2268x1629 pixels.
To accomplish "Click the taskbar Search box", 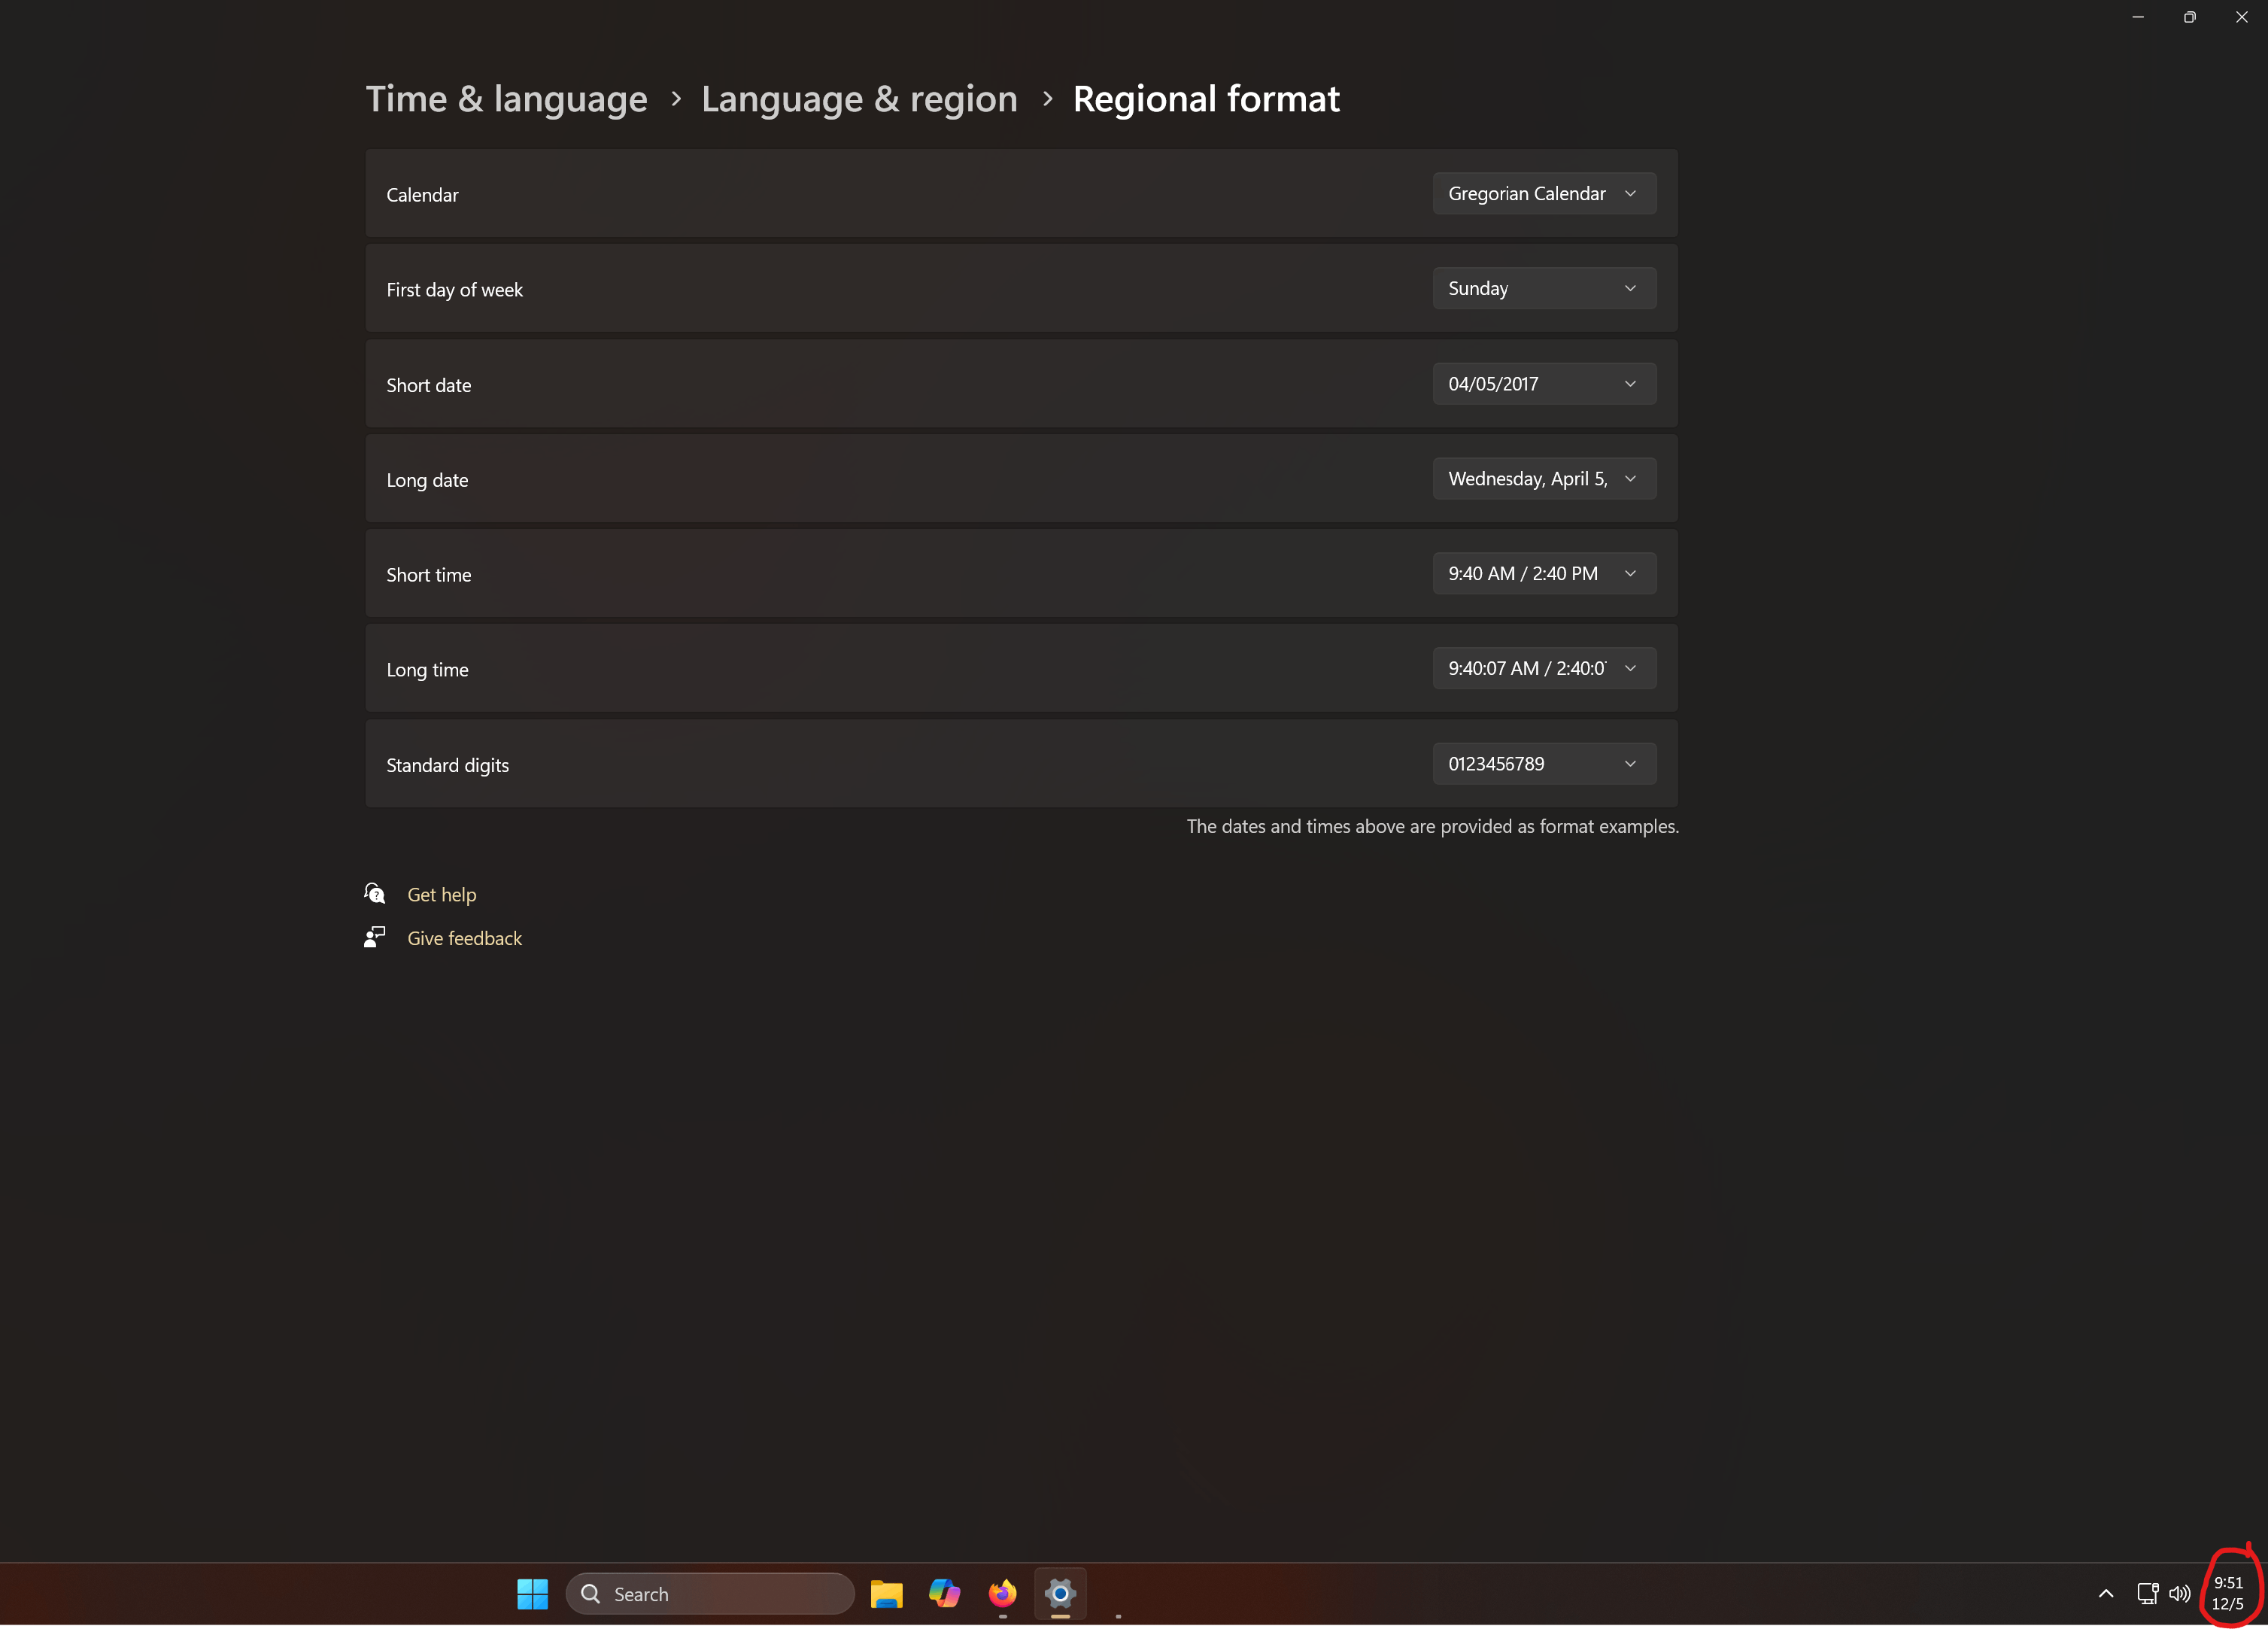I will pyautogui.click(x=710, y=1594).
